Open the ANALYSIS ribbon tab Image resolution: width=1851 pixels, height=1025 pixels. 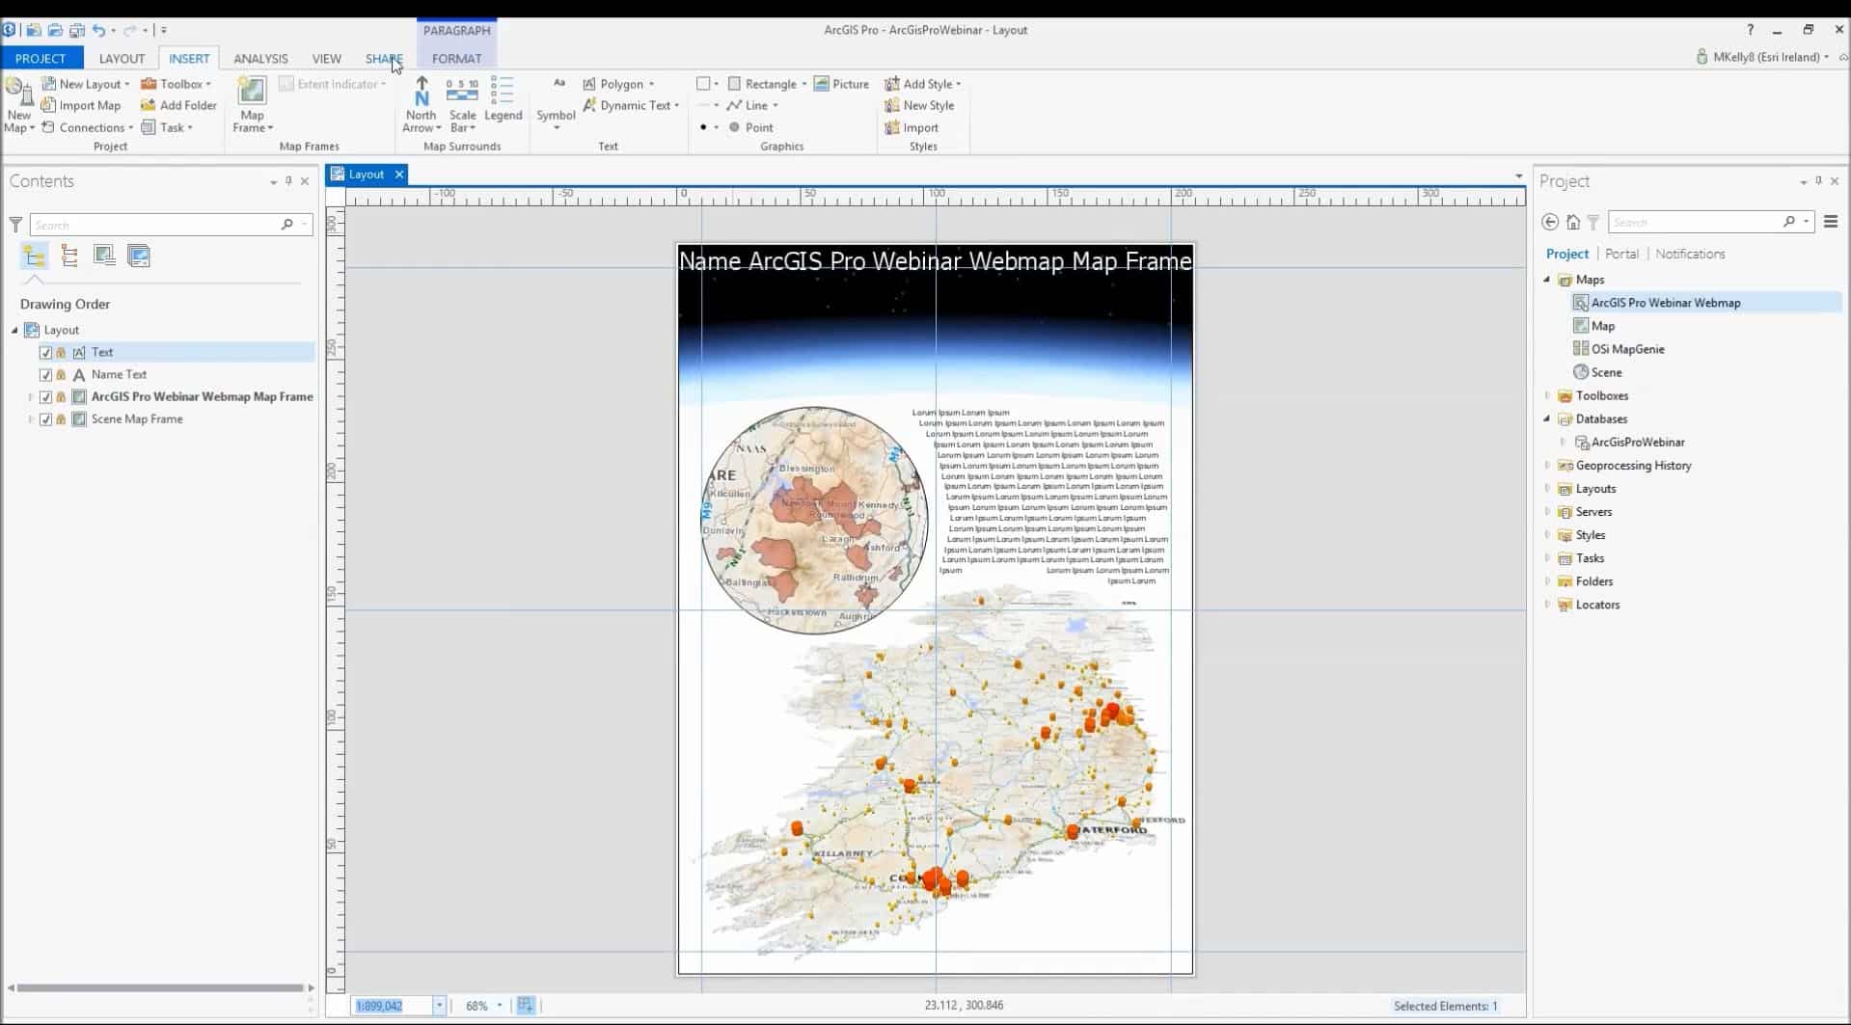(x=260, y=59)
